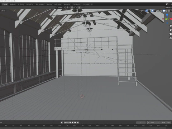
Task: Switch to the UV Editing workspace
Action: point(30,4)
